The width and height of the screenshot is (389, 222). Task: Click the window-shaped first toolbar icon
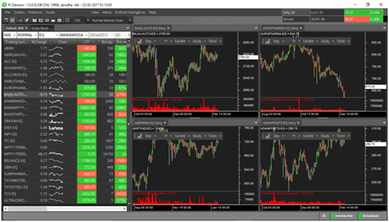[x=6, y=21]
